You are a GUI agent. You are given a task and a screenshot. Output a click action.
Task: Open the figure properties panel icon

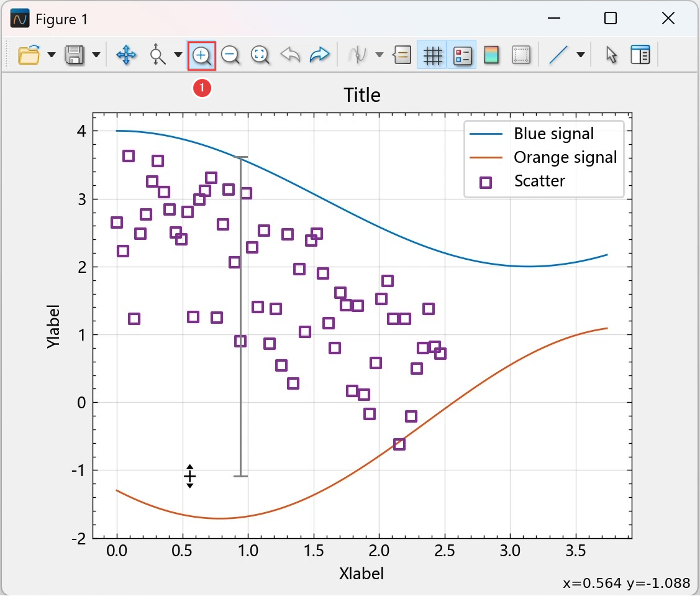[640, 55]
